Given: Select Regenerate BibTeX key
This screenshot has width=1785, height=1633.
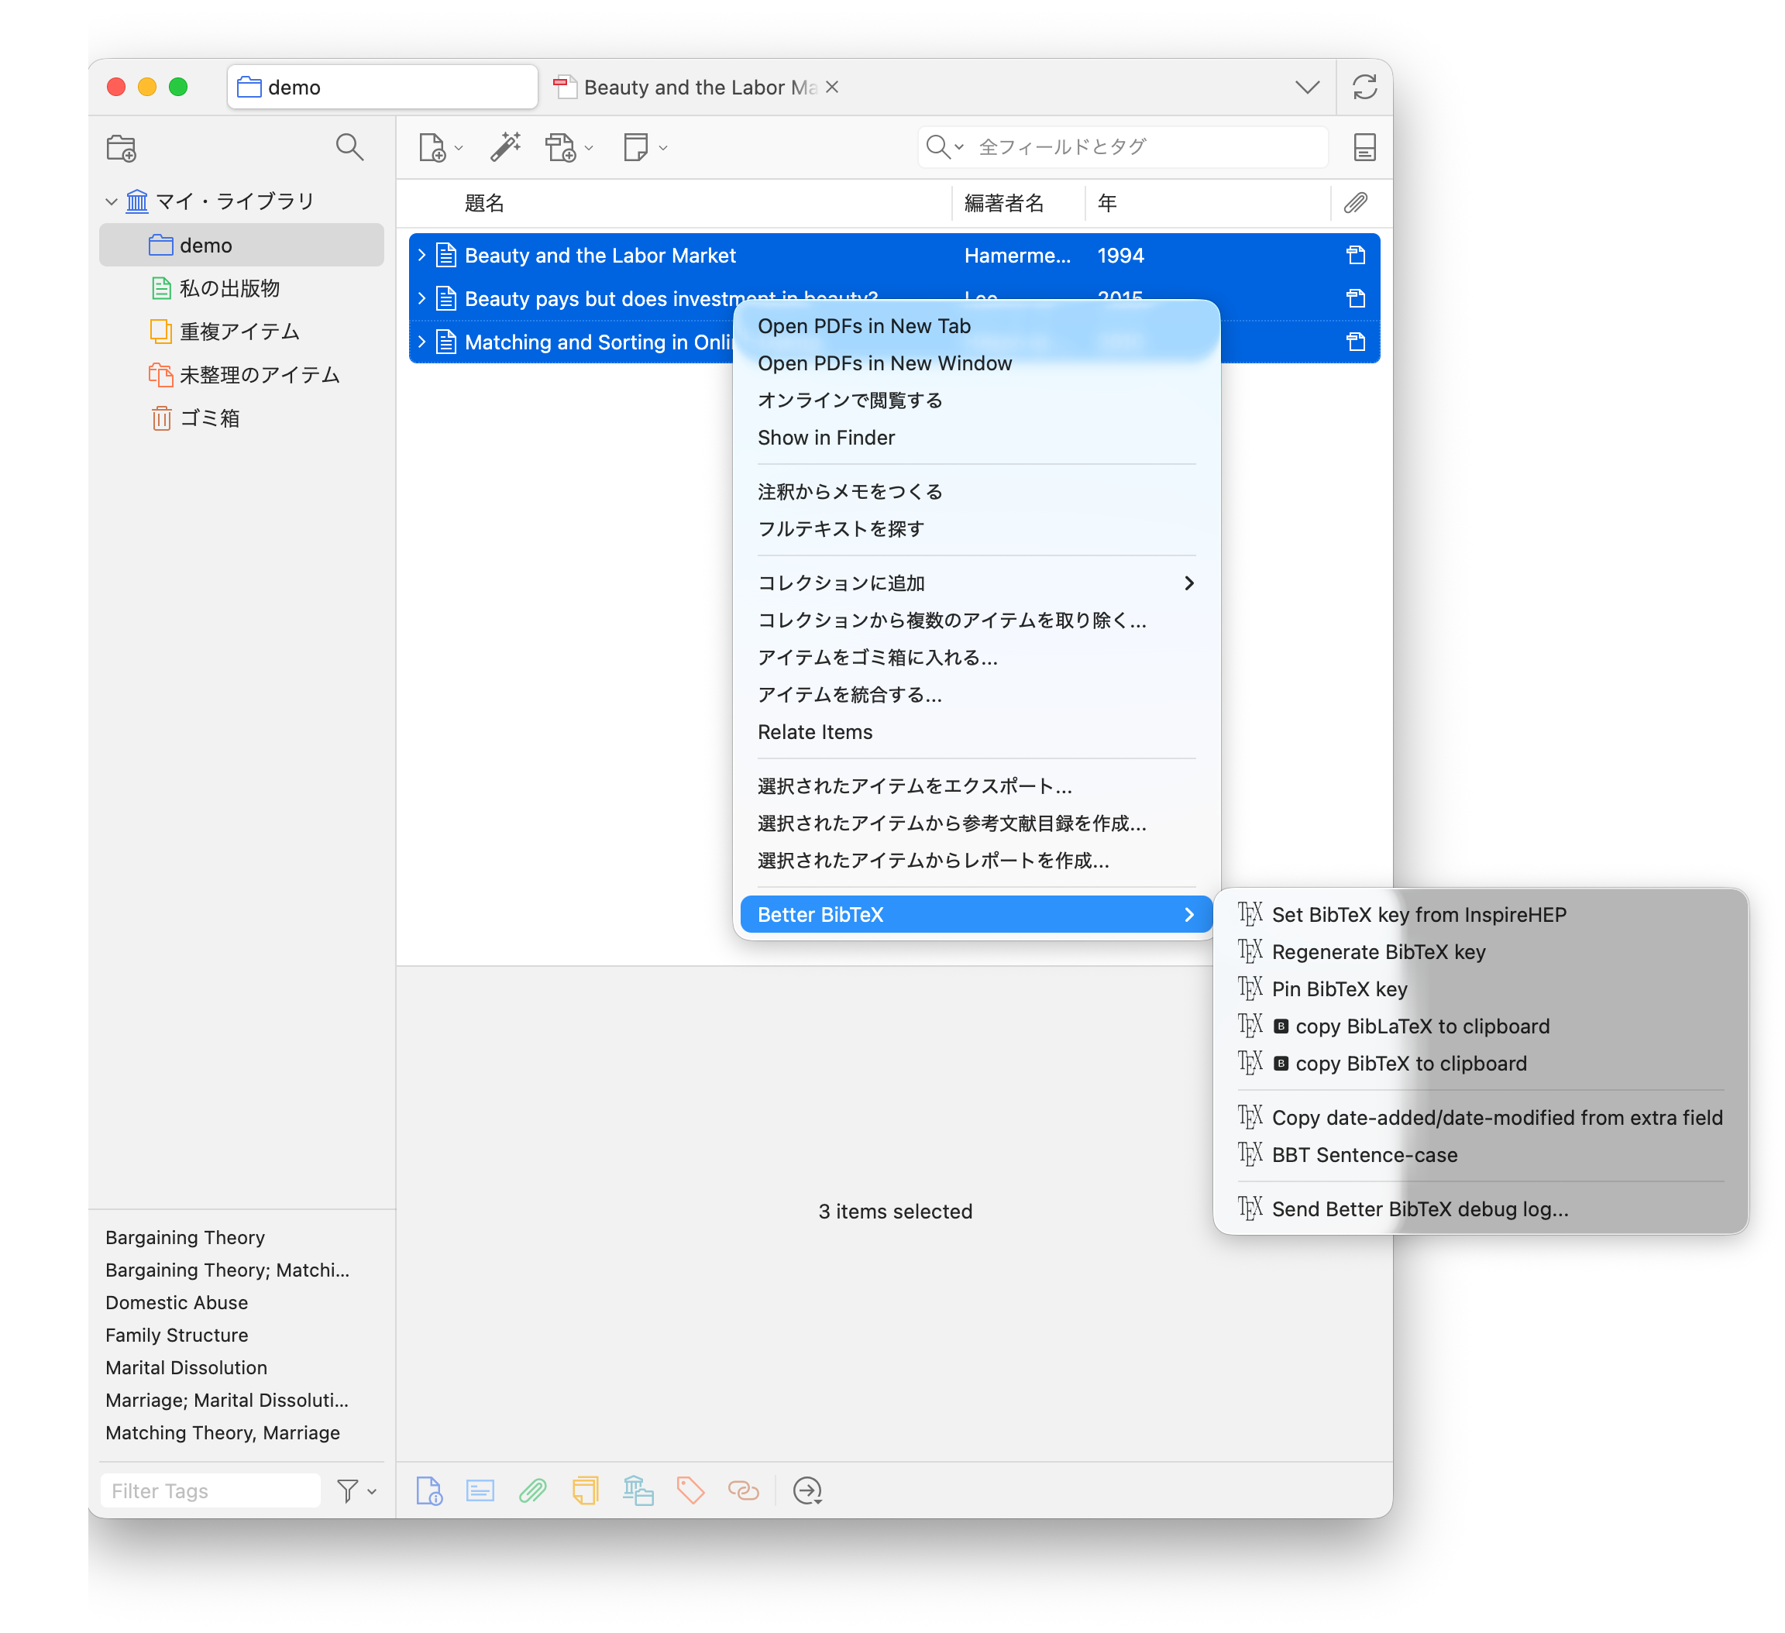Looking at the screenshot, I should coord(1377,952).
